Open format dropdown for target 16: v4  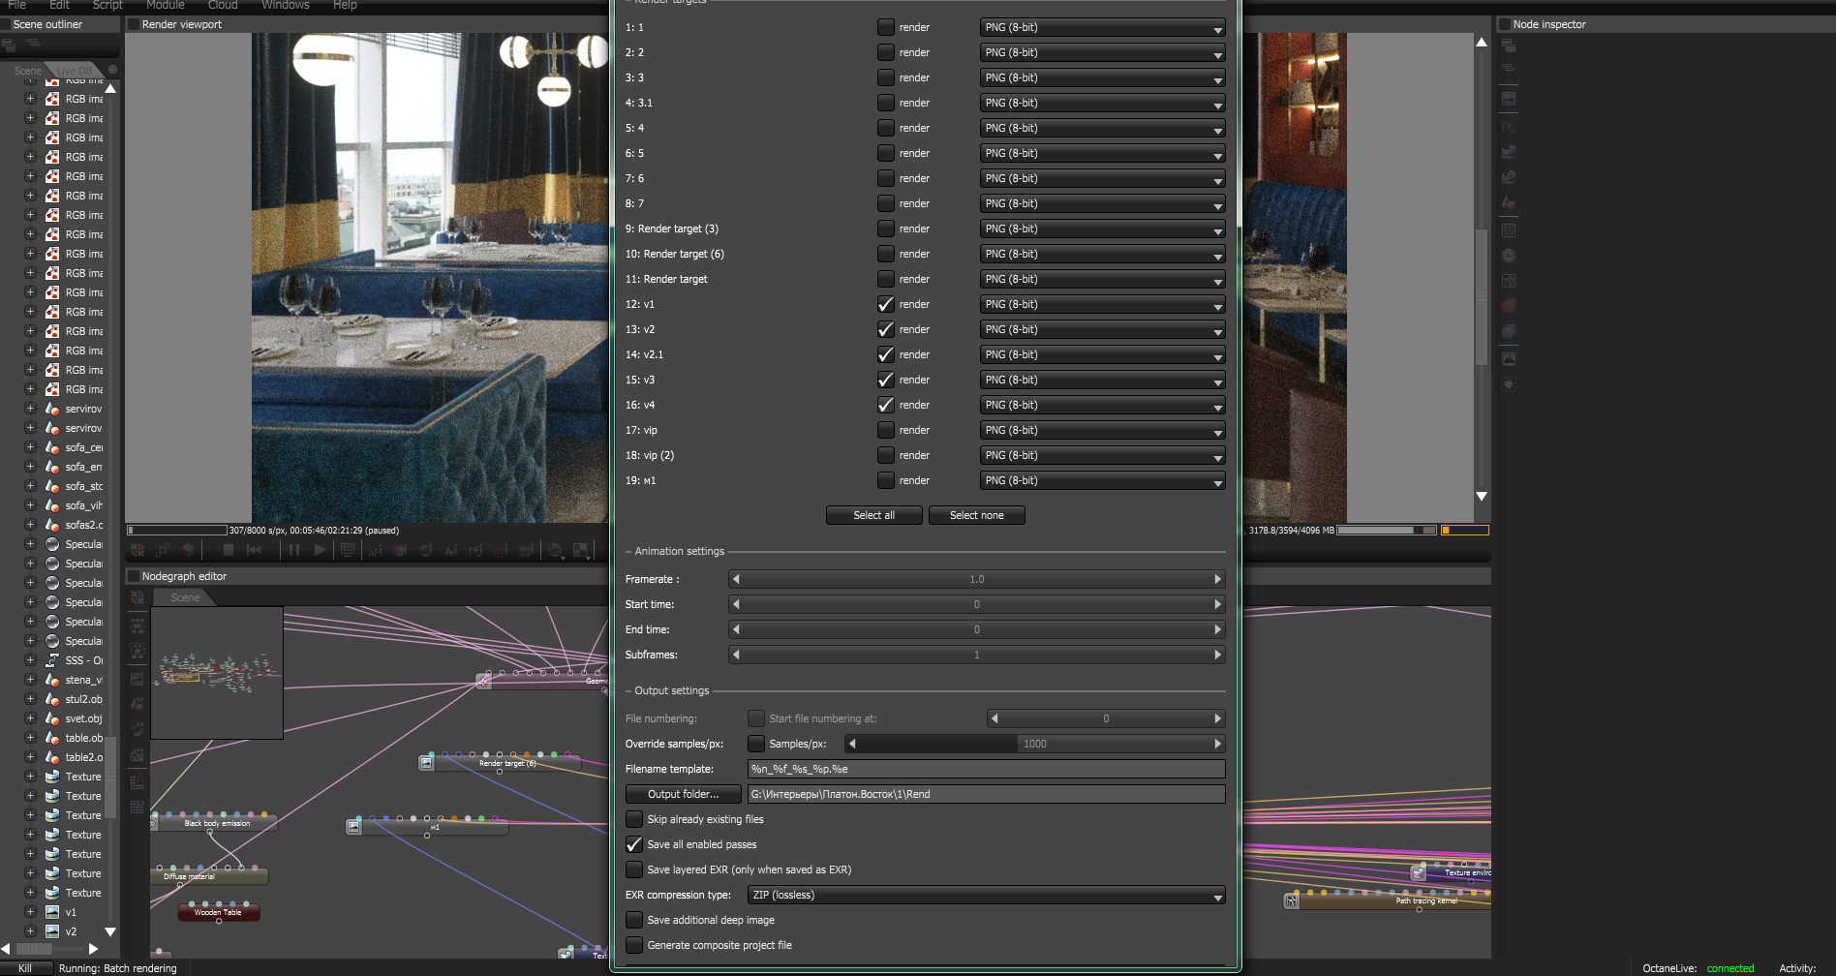pyautogui.click(x=1102, y=405)
